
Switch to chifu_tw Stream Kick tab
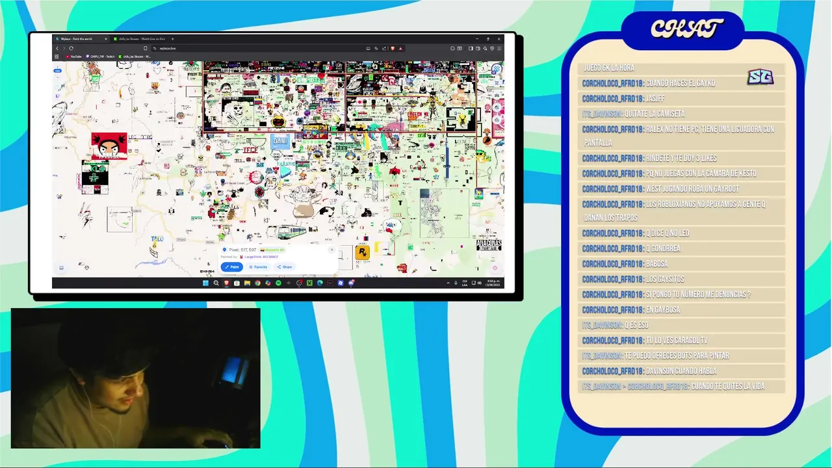pos(141,39)
